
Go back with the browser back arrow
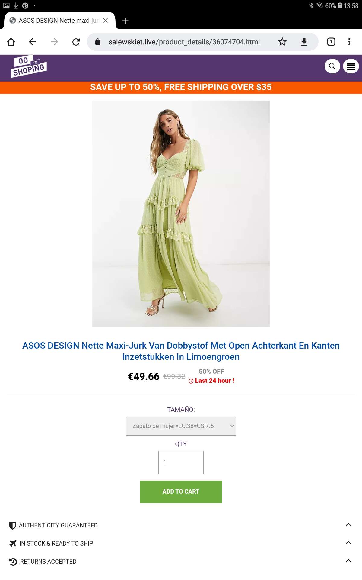33,42
